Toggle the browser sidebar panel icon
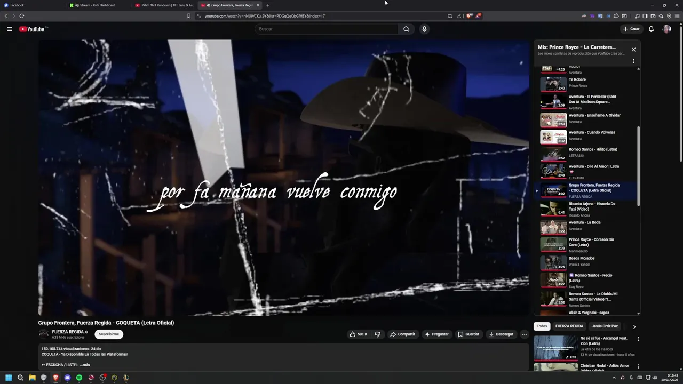Viewport: 683px width, 384px height. pos(645,16)
